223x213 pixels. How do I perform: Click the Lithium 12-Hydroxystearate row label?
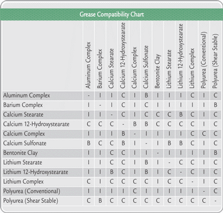pyautogui.click(x=36, y=172)
